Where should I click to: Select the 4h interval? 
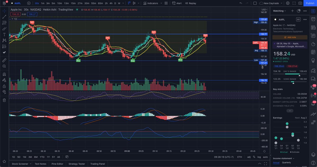(x=111, y=3)
